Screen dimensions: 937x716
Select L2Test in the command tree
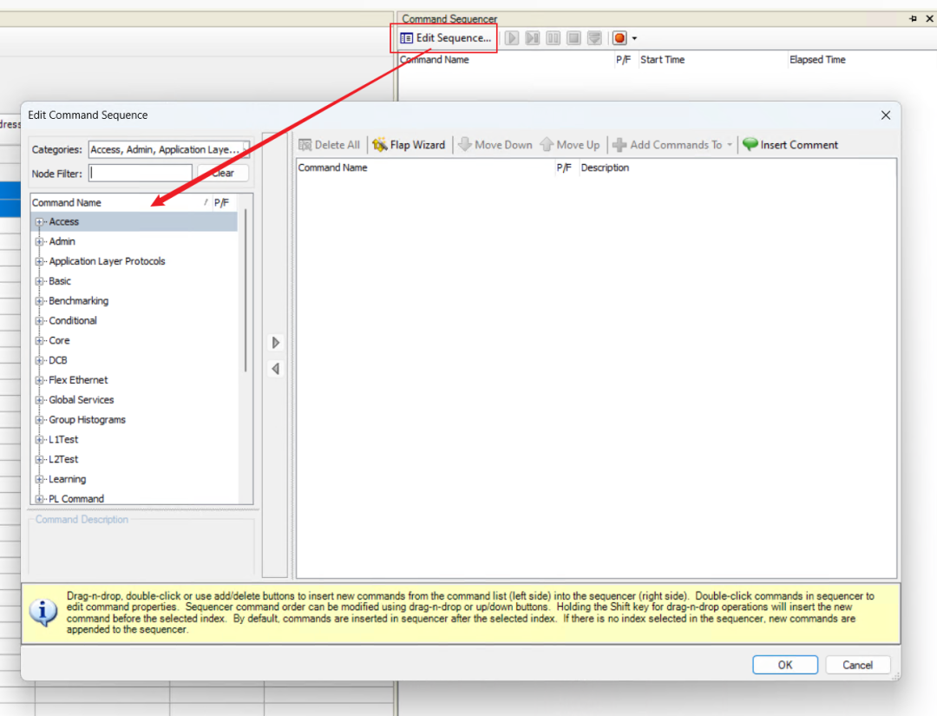point(63,459)
